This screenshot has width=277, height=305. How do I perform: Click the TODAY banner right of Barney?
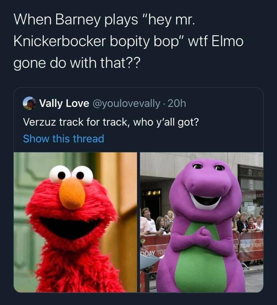[x=251, y=246]
